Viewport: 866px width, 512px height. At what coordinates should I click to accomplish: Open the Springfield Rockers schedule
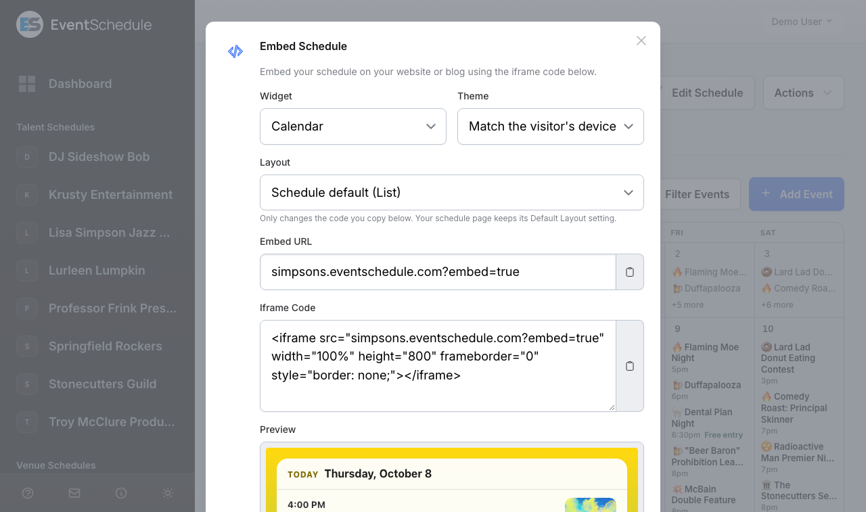tap(106, 346)
